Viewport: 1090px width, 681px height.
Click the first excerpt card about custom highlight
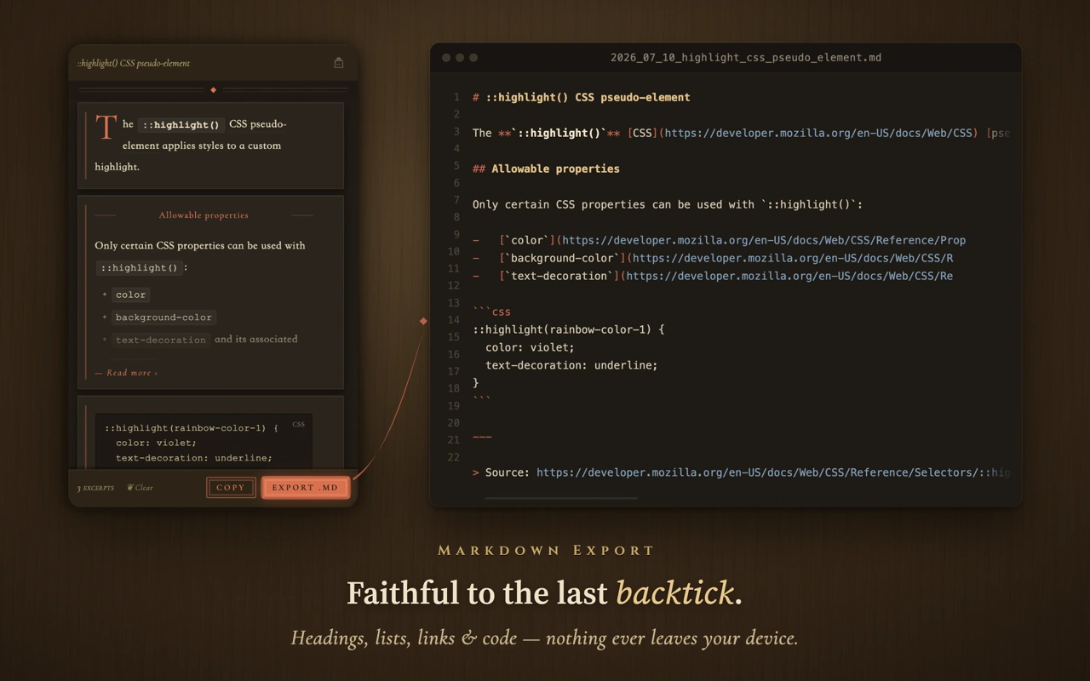[211, 146]
